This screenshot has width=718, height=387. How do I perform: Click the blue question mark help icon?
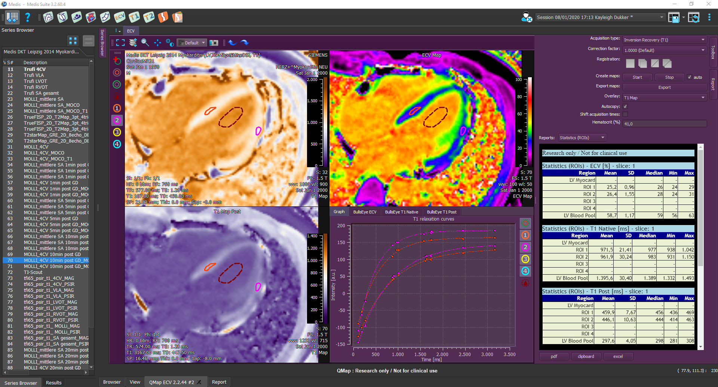click(x=27, y=17)
